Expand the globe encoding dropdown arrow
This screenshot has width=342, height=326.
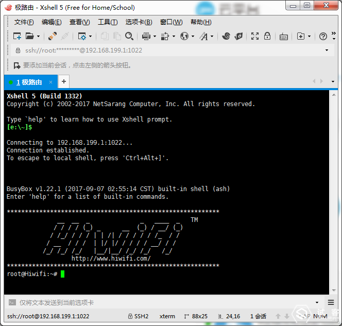click(193, 36)
